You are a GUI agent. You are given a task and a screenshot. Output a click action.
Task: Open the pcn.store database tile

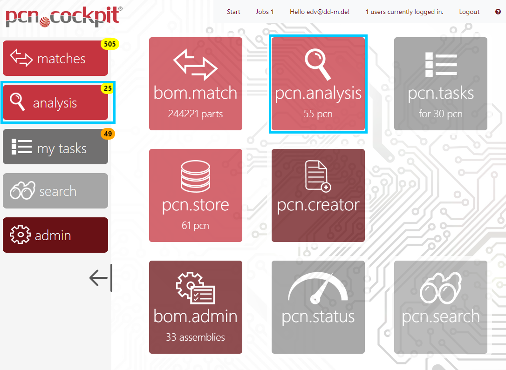tap(195, 195)
